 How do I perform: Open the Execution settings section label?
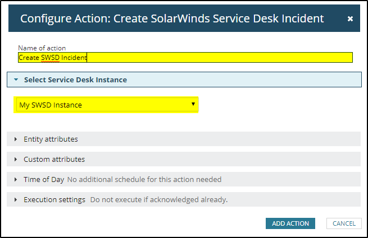pyautogui.click(x=54, y=200)
